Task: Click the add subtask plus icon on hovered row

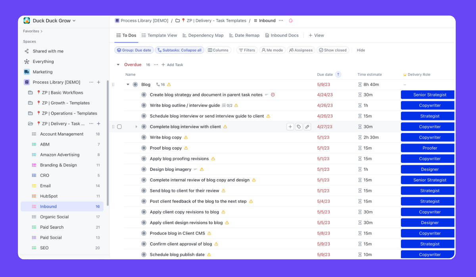Action: click(290, 127)
